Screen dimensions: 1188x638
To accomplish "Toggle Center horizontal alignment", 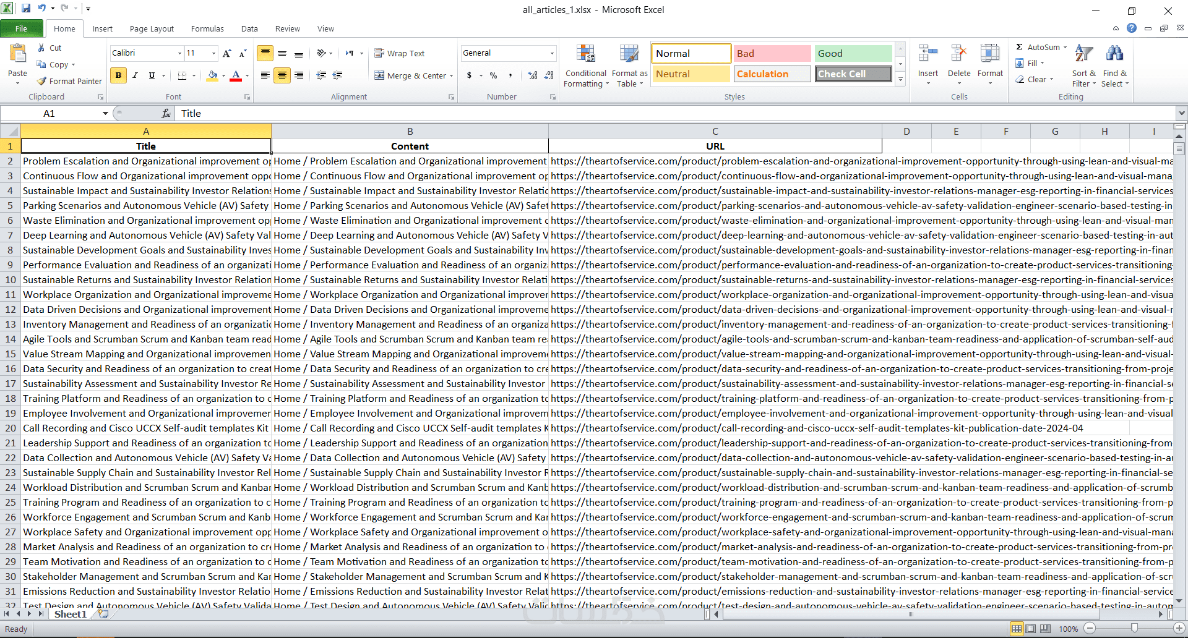I will 282,75.
